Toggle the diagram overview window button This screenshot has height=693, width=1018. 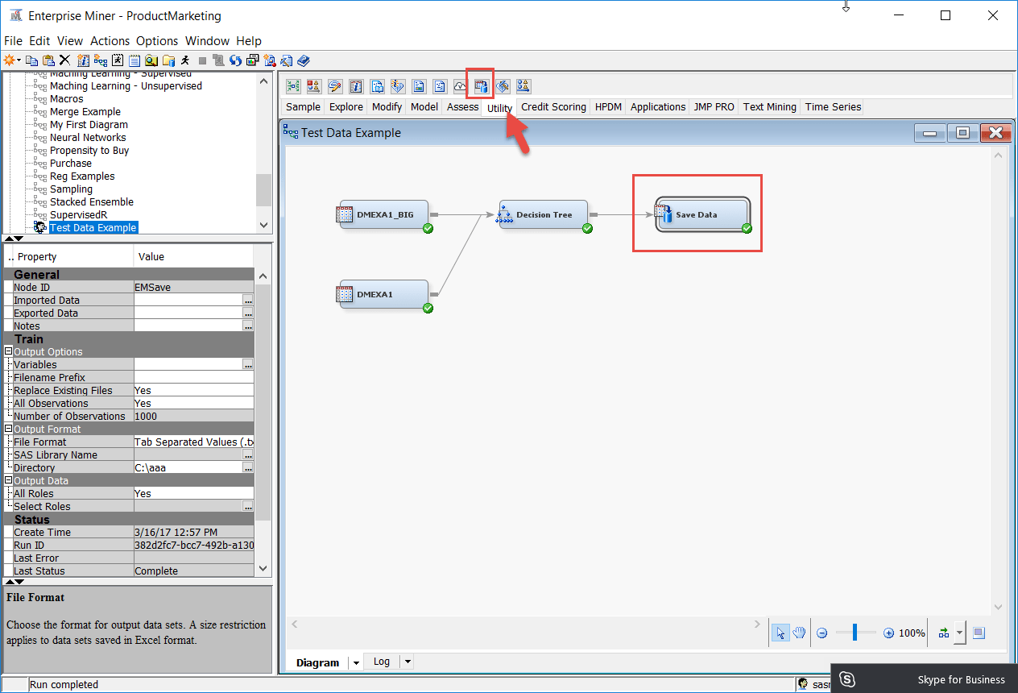click(x=979, y=633)
